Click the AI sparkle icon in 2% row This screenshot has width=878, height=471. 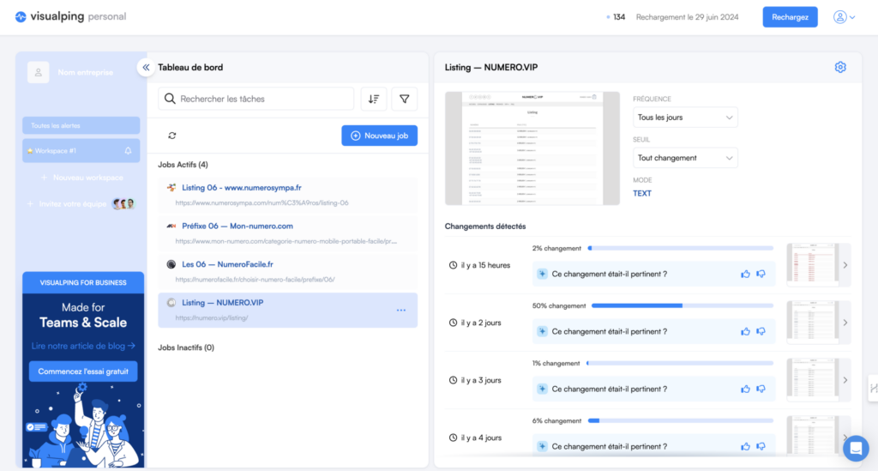pos(542,274)
